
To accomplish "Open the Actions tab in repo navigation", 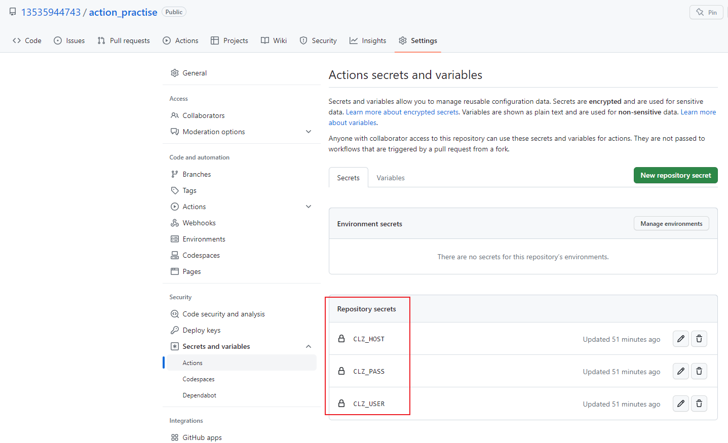I will [x=180, y=41].
